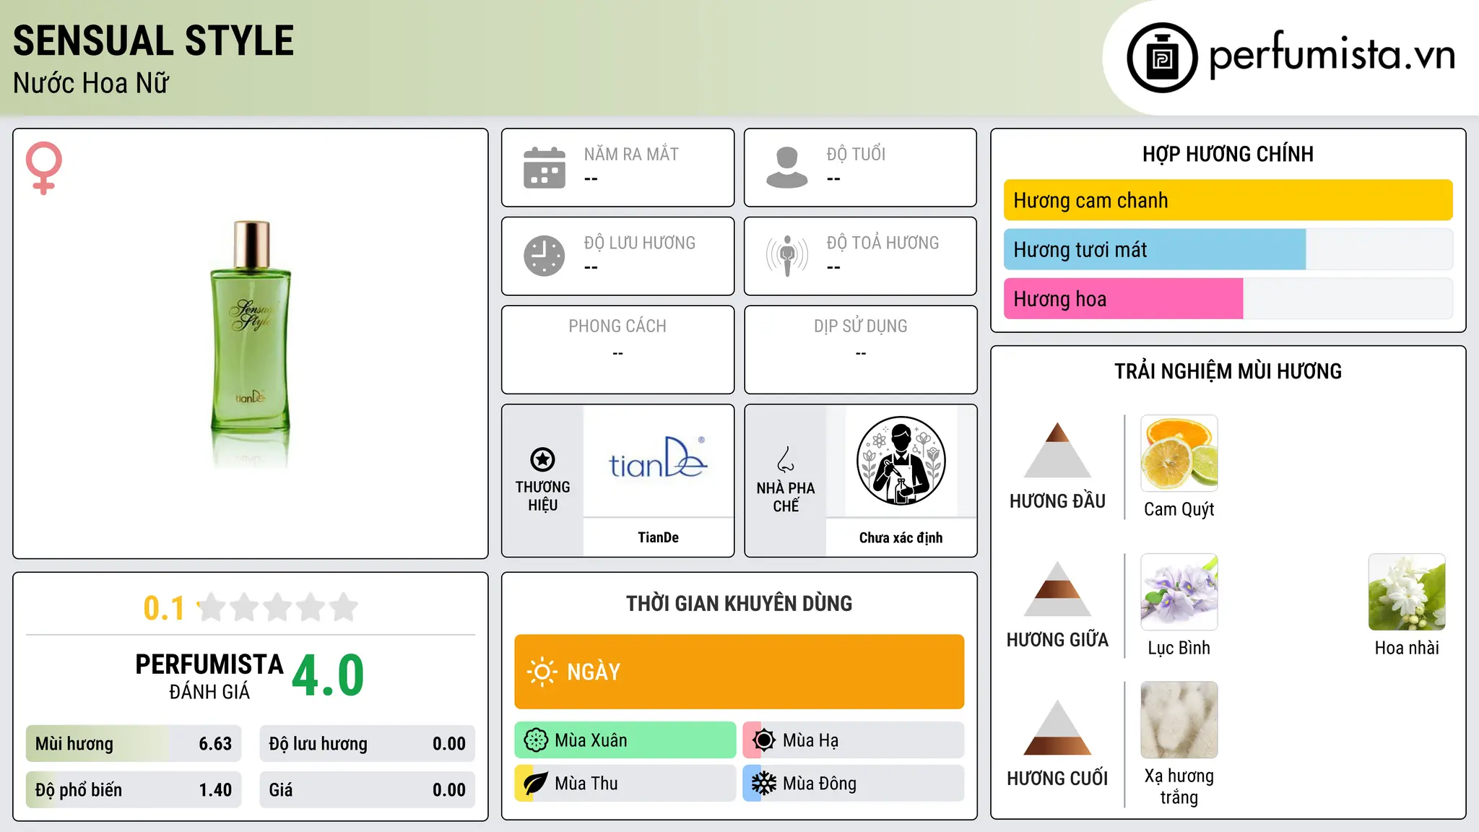This screenshot has width=1479, height=832.
Task: Click the Hợp hương chính heading
Action: 1228,155
